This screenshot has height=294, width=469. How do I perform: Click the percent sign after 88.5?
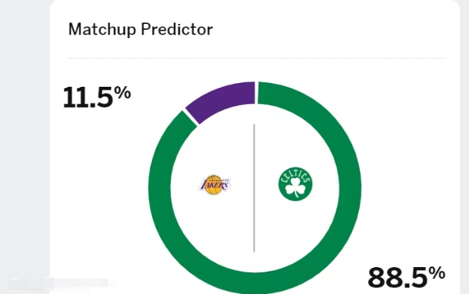point(437,273)
